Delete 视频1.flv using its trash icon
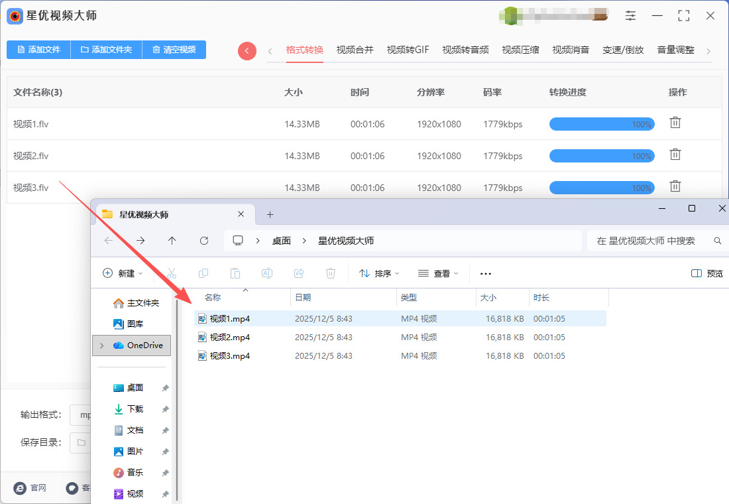This screenshot has height=504, width=729. (675, 123)
